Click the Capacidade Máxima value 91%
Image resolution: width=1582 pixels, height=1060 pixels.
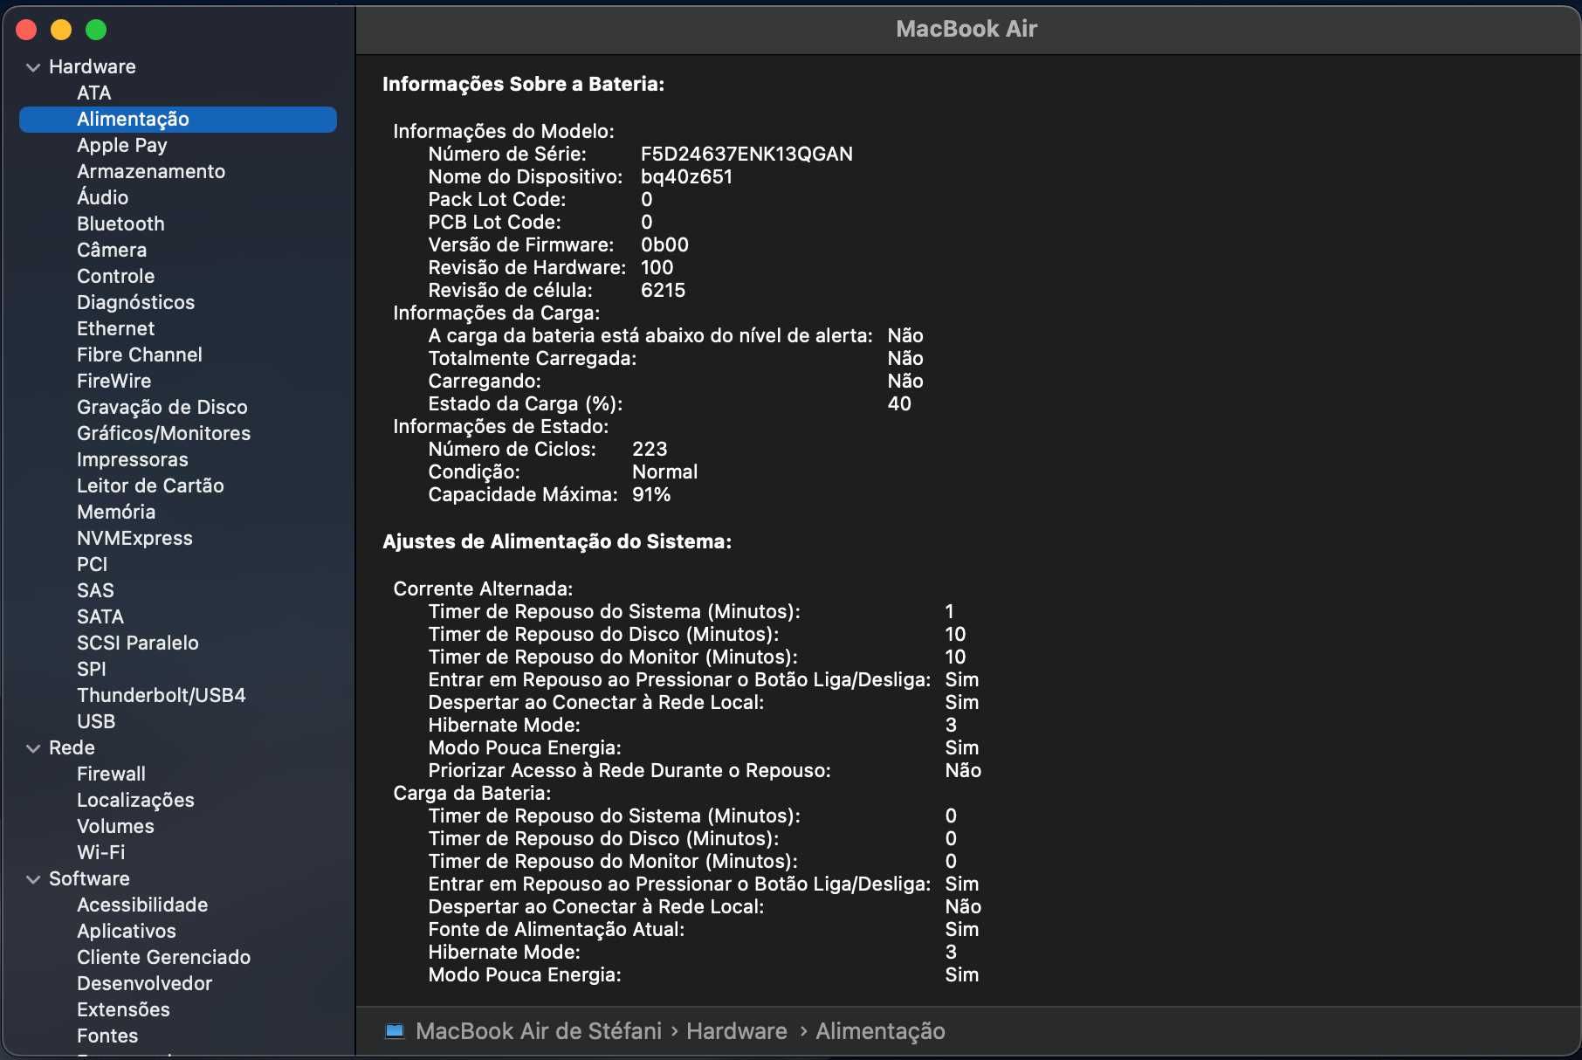[651, 495]
